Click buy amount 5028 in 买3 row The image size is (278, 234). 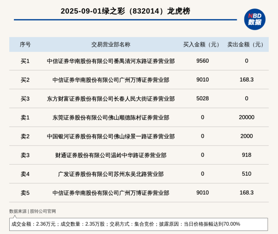[202, 98]
